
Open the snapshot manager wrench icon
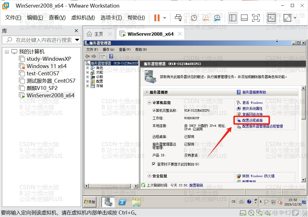pos(217,18)
